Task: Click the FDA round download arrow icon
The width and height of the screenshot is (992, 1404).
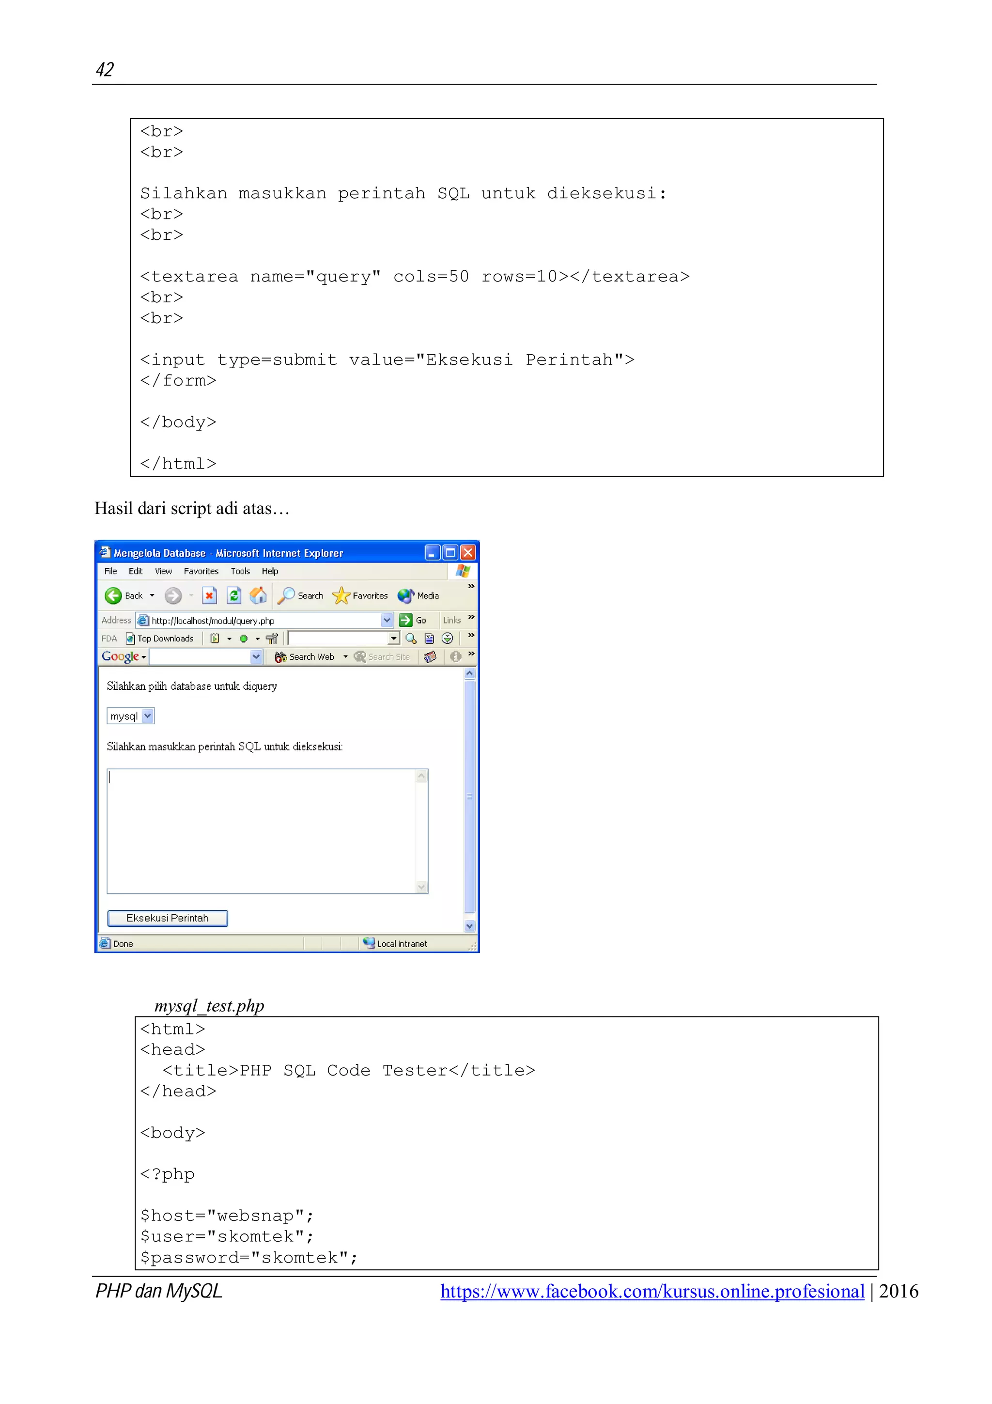Action: pyautogui.click(x=448, y=639)
